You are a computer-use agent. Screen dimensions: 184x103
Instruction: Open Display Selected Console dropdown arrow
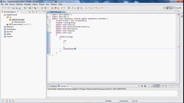pyautogui.click(x=168, y=86)
